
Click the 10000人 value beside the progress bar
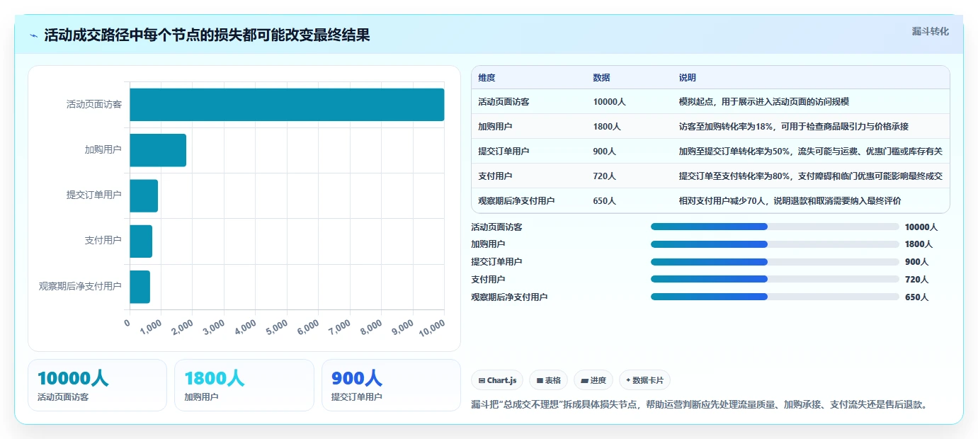coord(921,227)
